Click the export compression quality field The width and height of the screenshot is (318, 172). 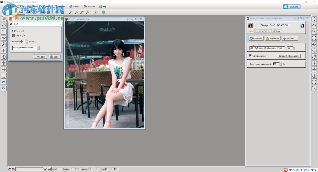point(276,64)
